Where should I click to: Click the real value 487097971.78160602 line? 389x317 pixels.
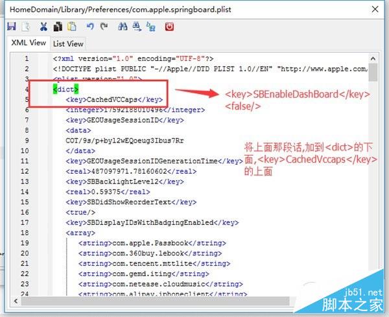131,171
